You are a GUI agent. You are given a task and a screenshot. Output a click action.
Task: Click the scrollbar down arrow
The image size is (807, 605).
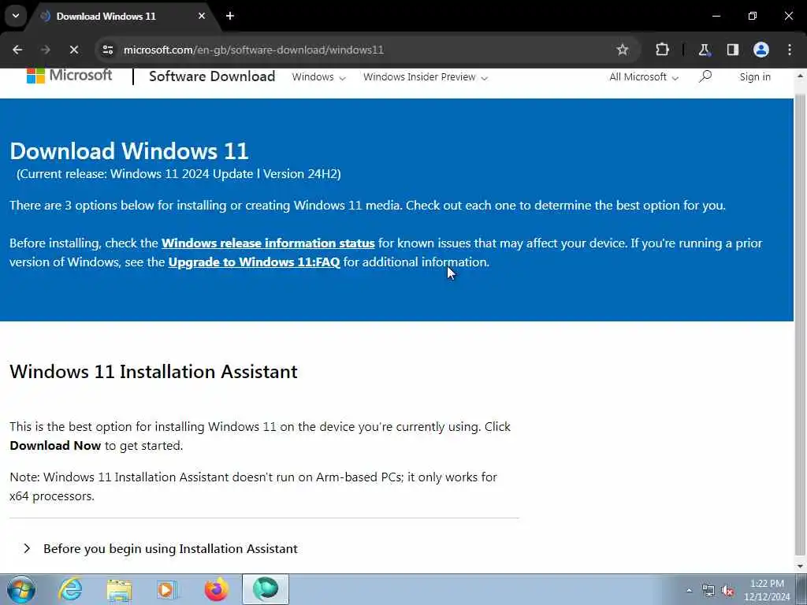point(801,566)
